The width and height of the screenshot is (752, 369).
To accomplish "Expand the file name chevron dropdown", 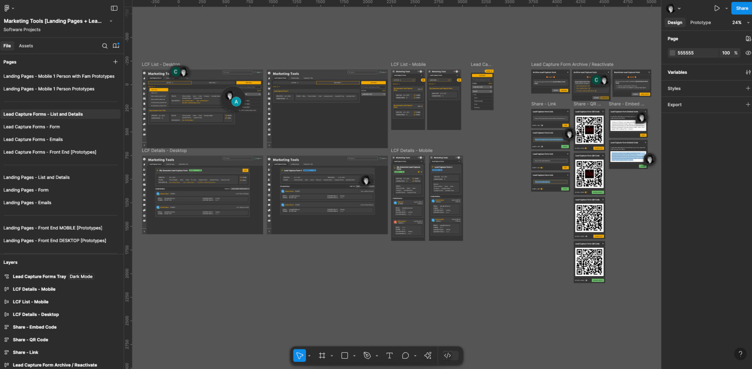I will tap(111, 21).
